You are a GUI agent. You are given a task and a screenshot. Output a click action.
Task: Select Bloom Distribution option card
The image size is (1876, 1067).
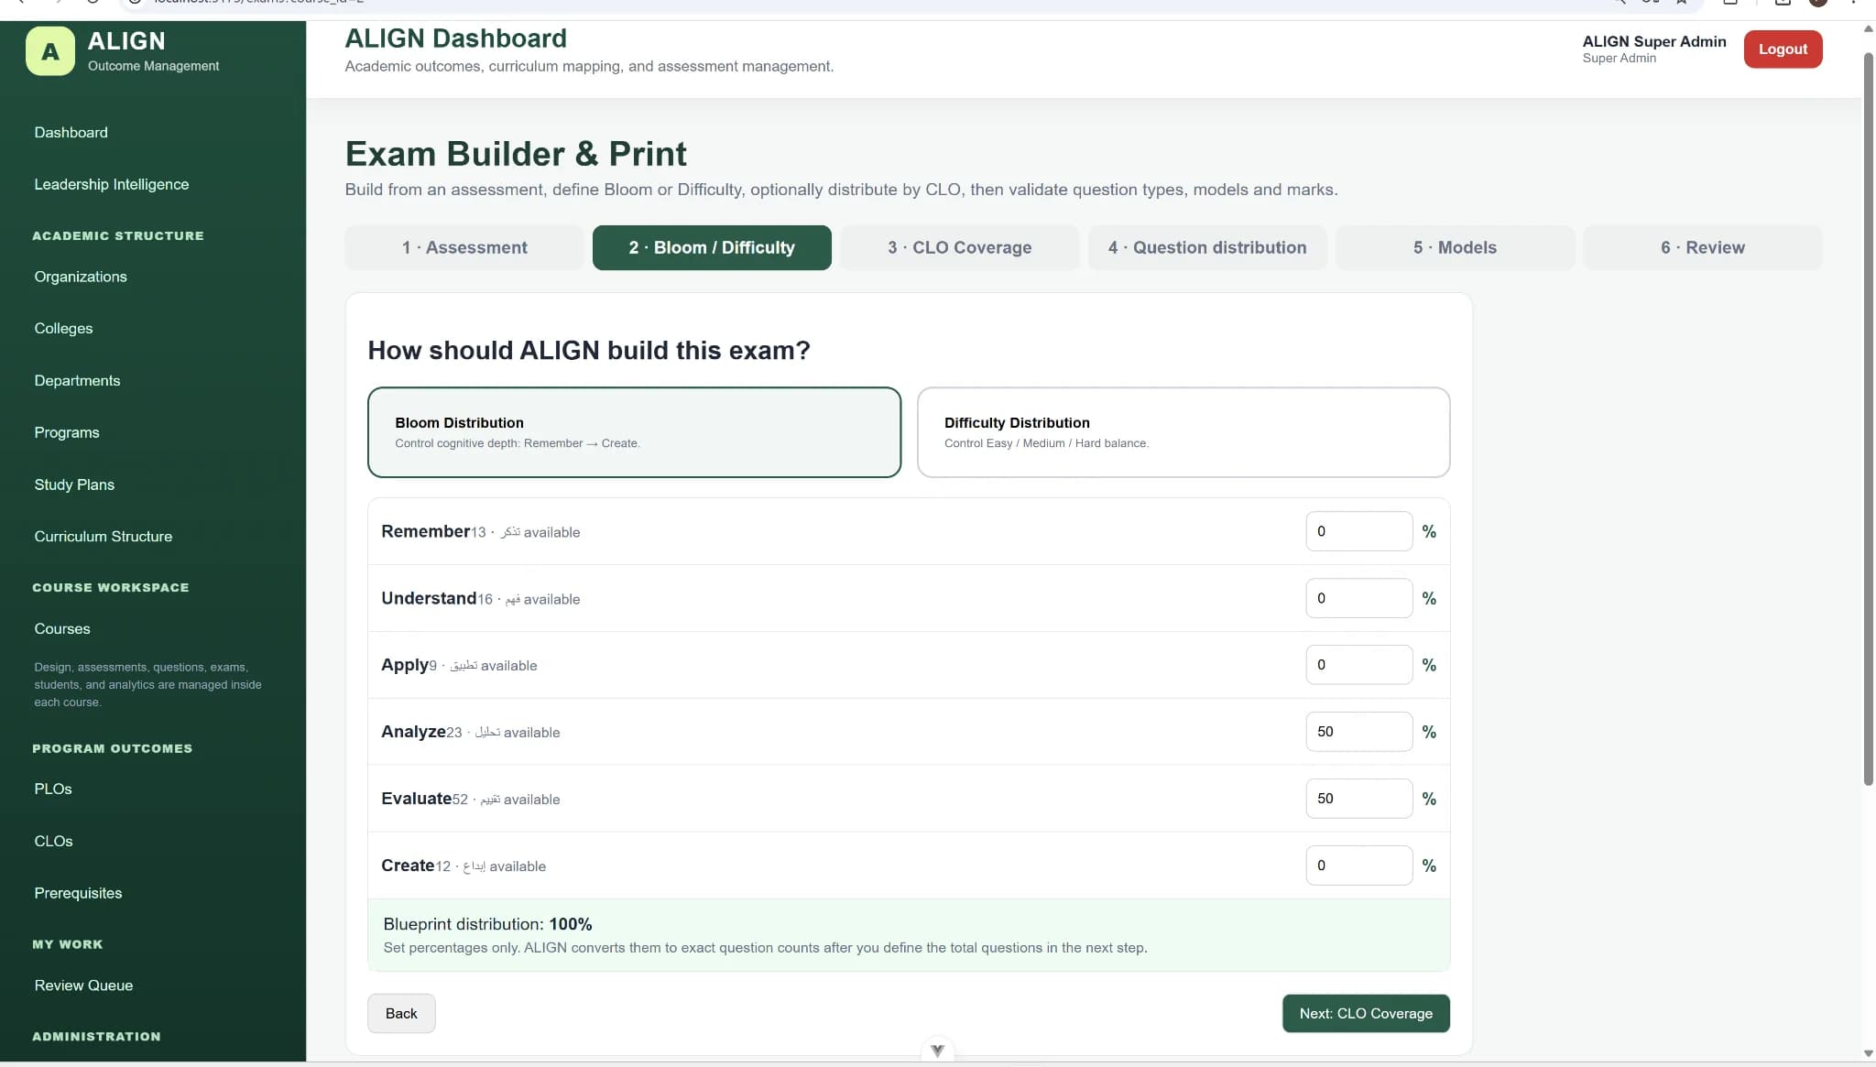tap(634, 432)
